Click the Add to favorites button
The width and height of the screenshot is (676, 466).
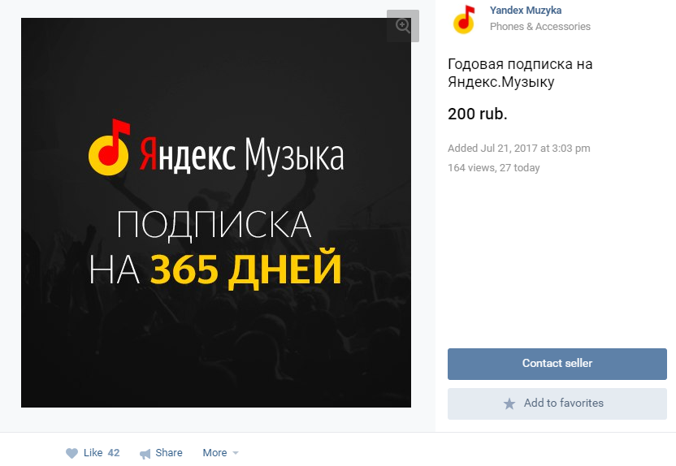(557, 403)
